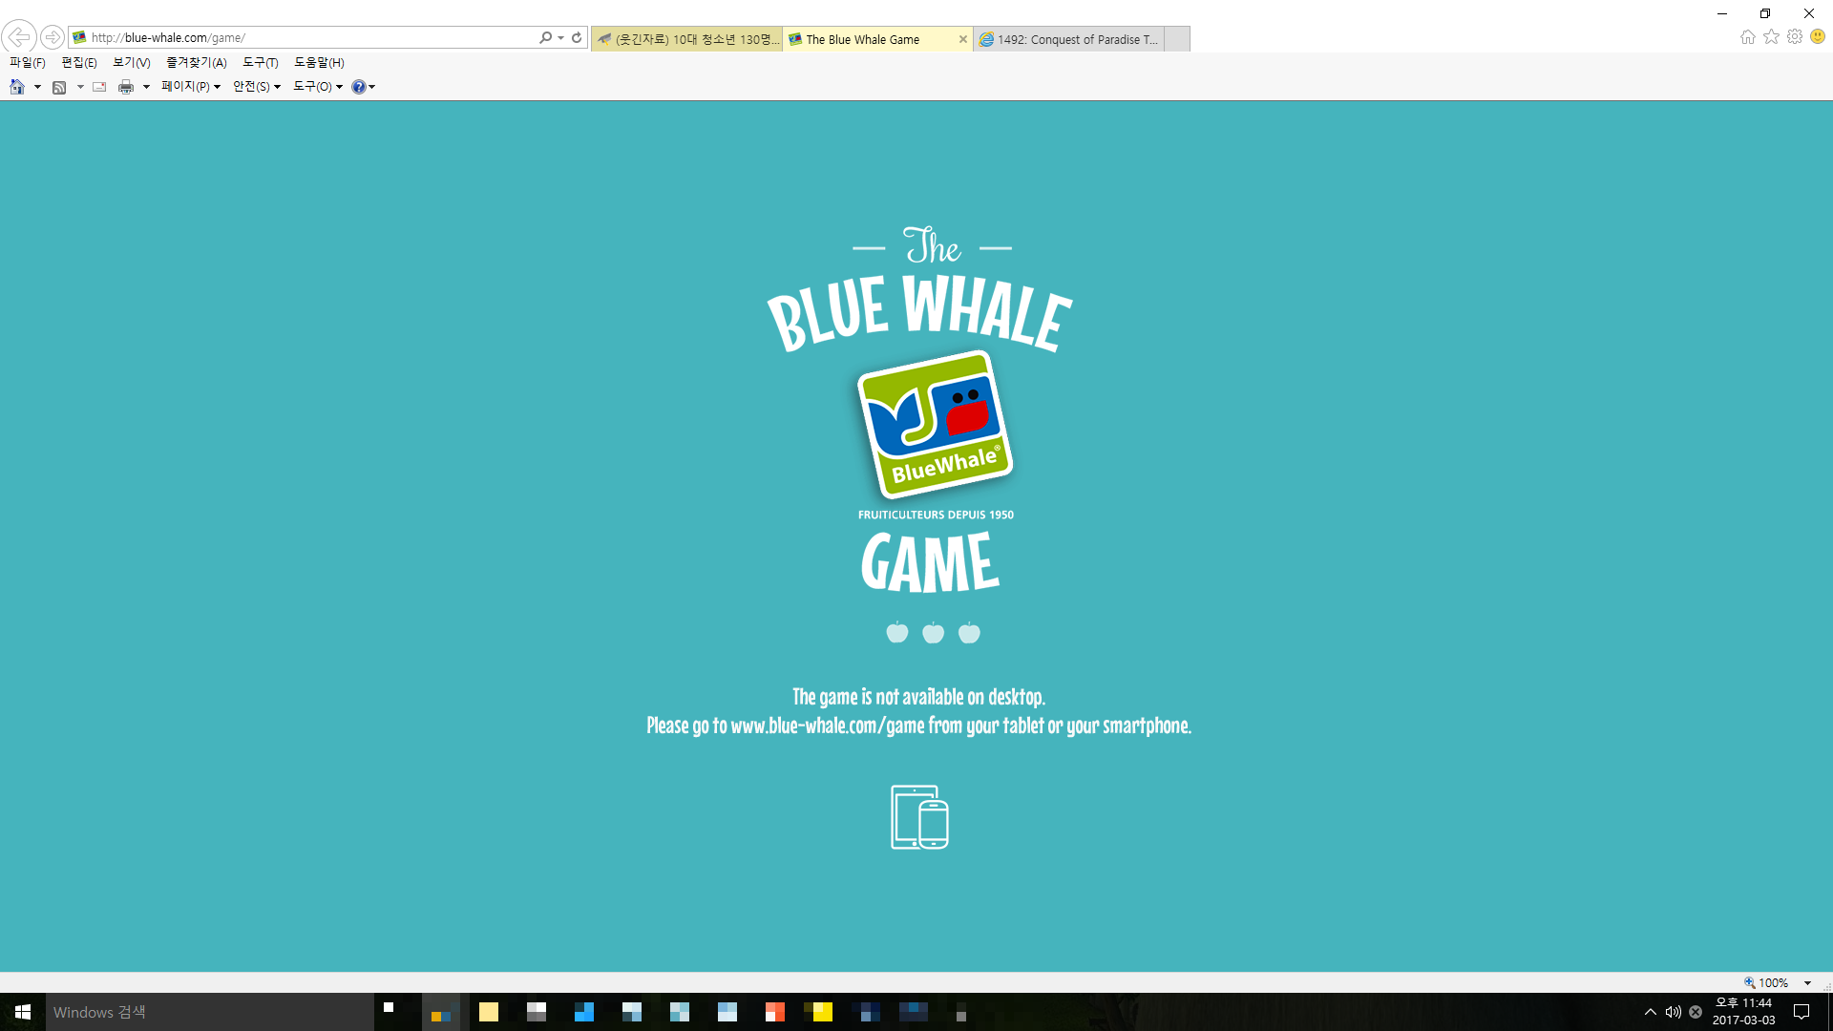Open the 즐겨찾기(A) menu
This screenshot has width=1833, height=1031.
196,62
